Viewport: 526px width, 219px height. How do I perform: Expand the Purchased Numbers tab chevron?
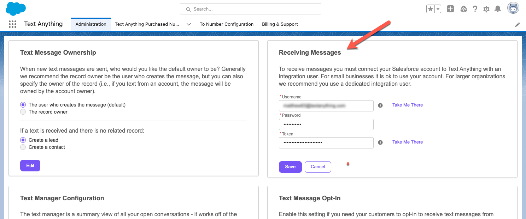189,24
